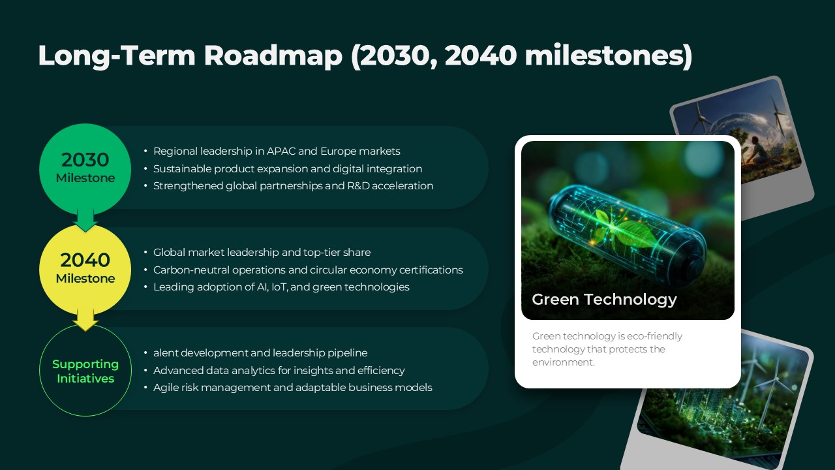
Task: Click the green technology description paragraph
Action: (607, 349)
